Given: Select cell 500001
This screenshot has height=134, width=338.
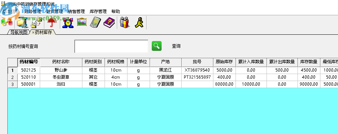Looking at the screenshot, I should click(x=29, y=85).
